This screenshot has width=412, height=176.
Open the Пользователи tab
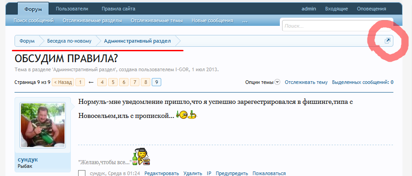point(72,9)
